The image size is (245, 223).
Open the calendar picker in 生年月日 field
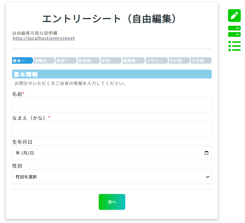click(x=206, y=153)
